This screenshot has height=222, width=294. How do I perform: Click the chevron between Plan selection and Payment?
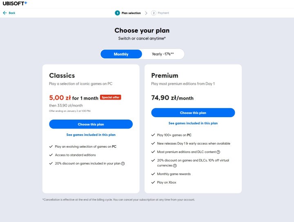146,13
